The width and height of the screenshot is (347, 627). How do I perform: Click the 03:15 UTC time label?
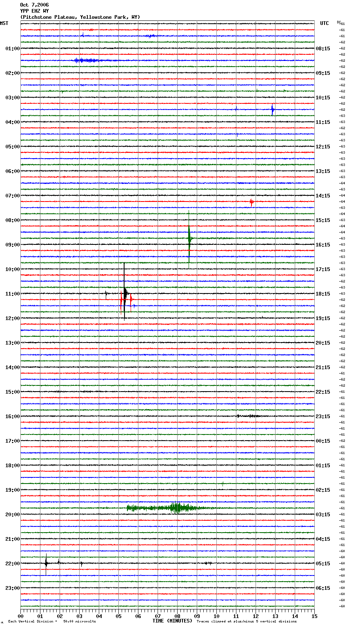[323, 515]
